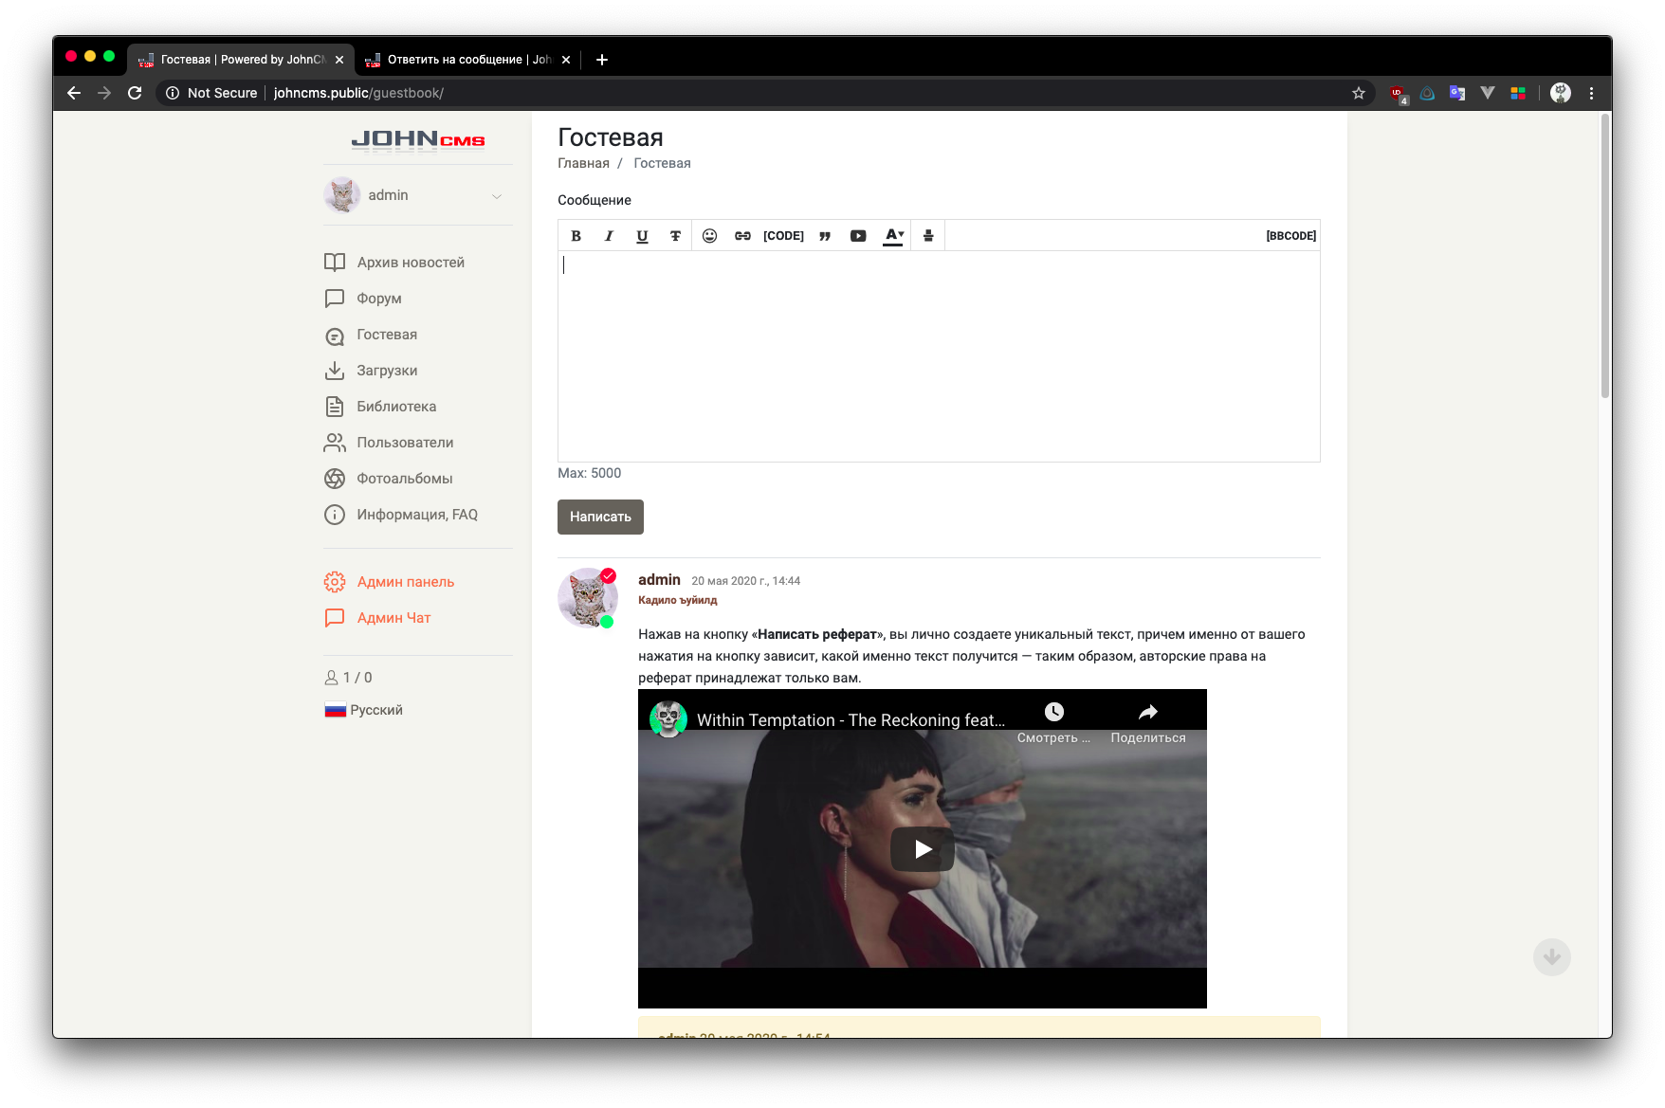Screen dimensions: 1665x1108
Task: Select the Гостевая browser tab
Action: click(x=241, y=60)
